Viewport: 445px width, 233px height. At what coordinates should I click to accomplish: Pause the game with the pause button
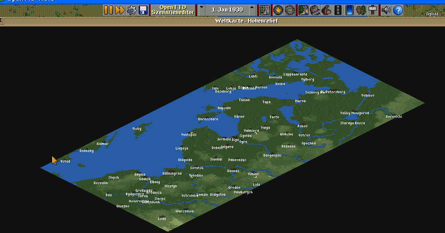point(108,10)
